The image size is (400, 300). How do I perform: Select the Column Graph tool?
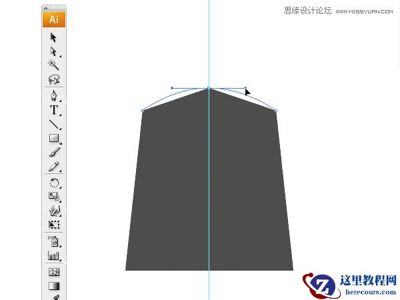(53, 255)
